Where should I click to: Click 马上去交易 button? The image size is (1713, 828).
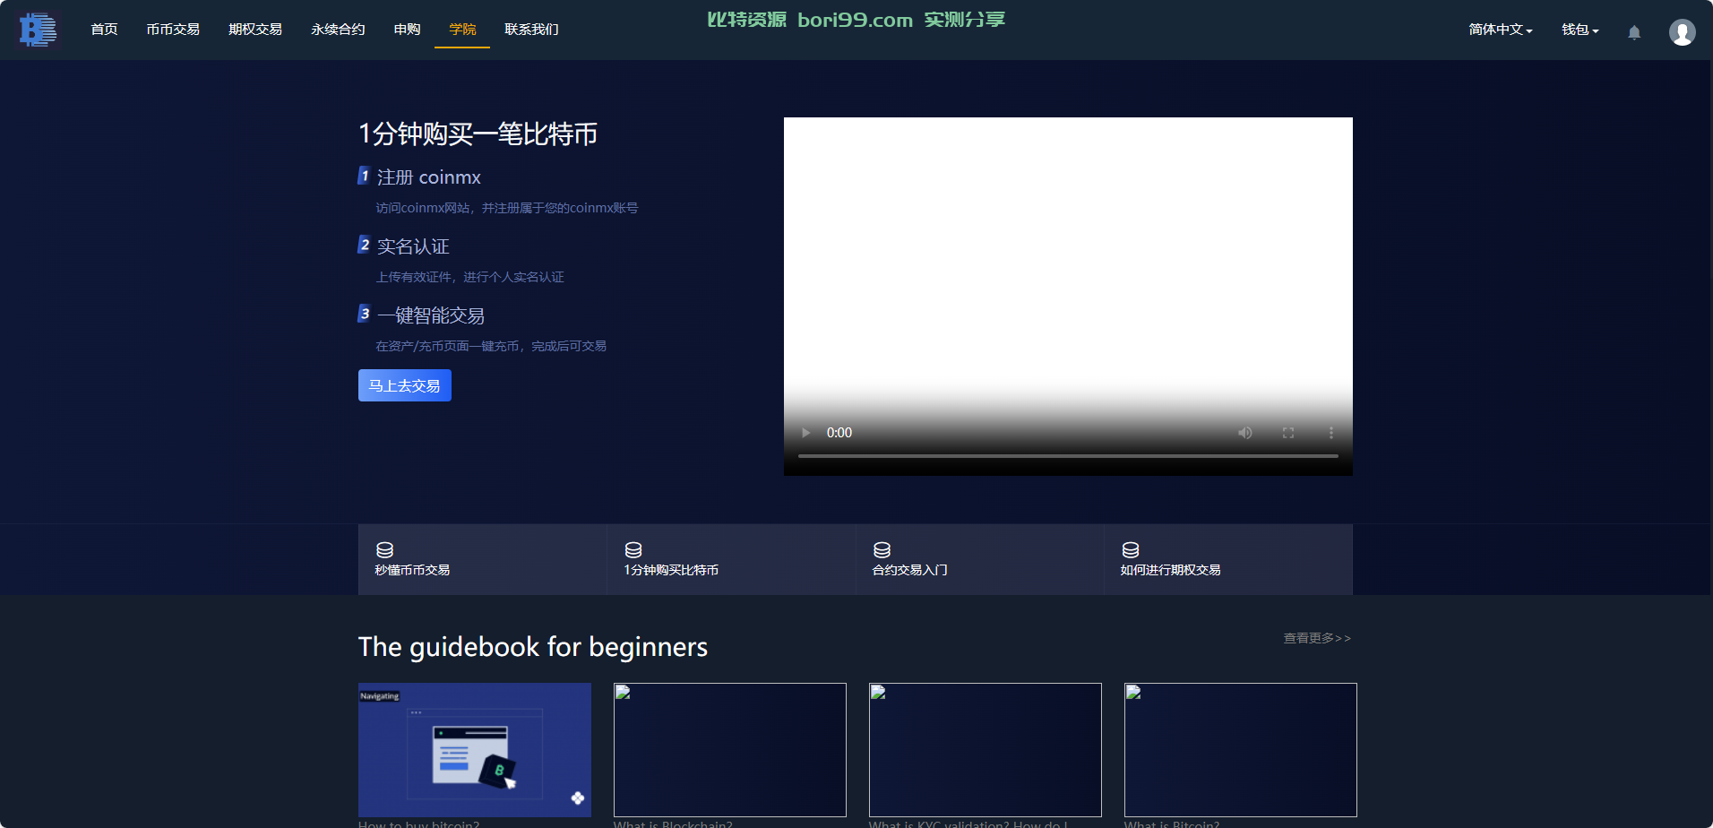(405, 385)
